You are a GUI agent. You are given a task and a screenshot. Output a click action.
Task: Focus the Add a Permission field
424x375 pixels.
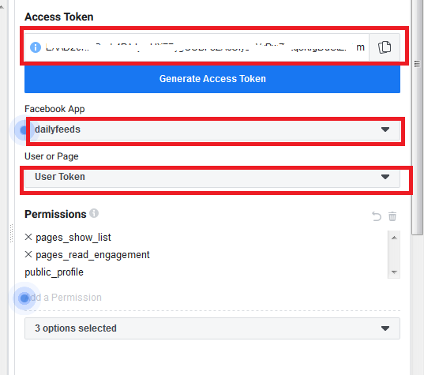click(212, 298)
